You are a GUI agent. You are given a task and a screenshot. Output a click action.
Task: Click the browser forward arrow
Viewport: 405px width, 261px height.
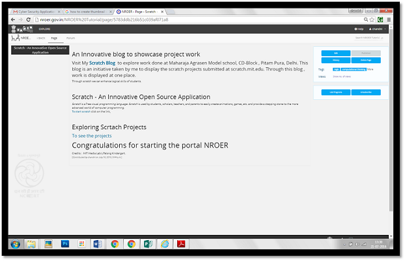[21, 20]
